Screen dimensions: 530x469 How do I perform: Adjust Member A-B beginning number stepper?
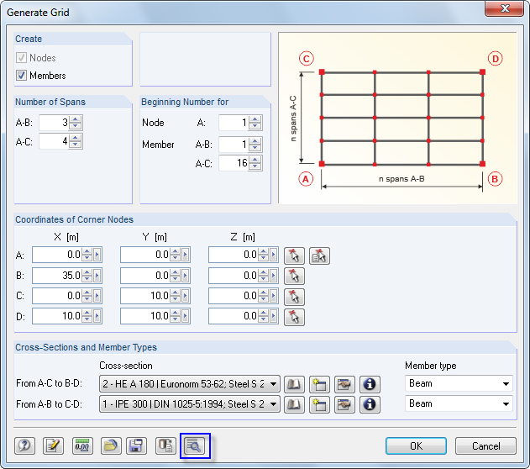pos(255,145)
